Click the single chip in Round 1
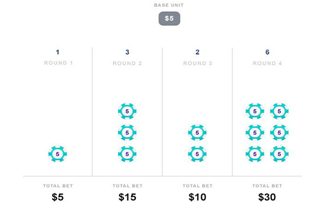The height and width of the screenshot is (203, 325). coord(58,154)
